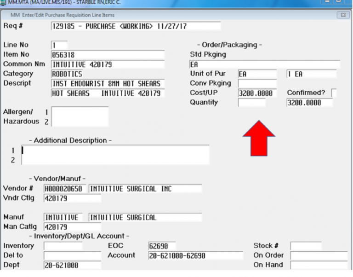
Task: Click the manufacturer name field INTUITIVE SURGICAL
Action: tap(145, 217)
